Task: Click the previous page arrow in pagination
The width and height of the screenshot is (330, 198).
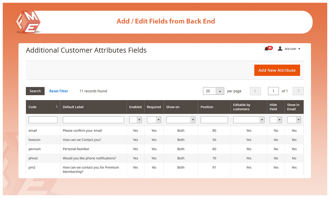Action: [x=255, y=91]
